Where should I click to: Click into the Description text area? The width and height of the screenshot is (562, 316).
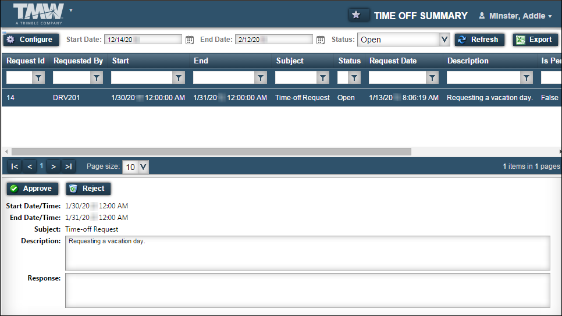pos(308,253)
